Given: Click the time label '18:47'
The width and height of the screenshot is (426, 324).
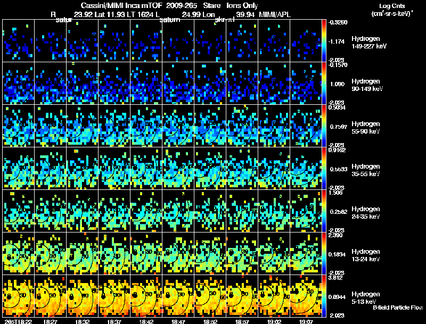Looking at the screenshot, I should point(178,321).
